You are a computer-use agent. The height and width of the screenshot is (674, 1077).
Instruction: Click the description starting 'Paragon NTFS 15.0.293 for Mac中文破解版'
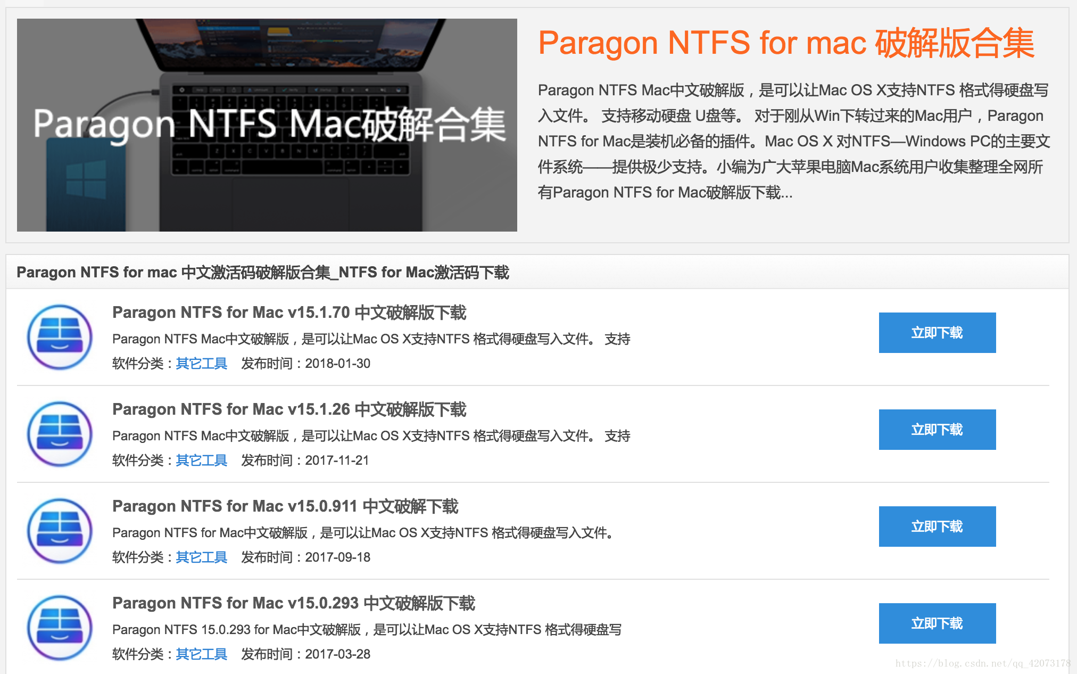point(367,630)
